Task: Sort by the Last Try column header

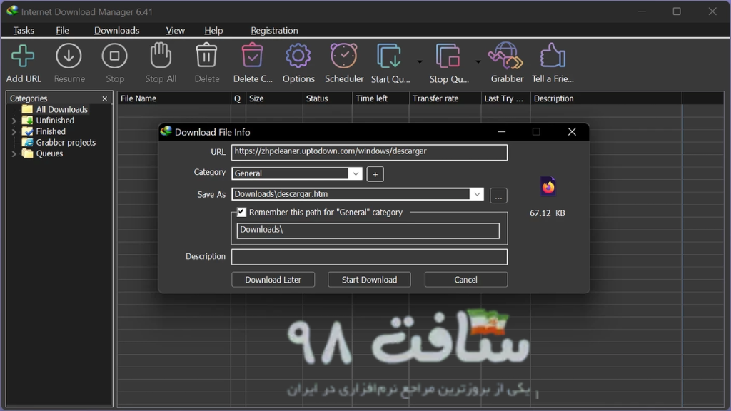Action: coord(506,98)
